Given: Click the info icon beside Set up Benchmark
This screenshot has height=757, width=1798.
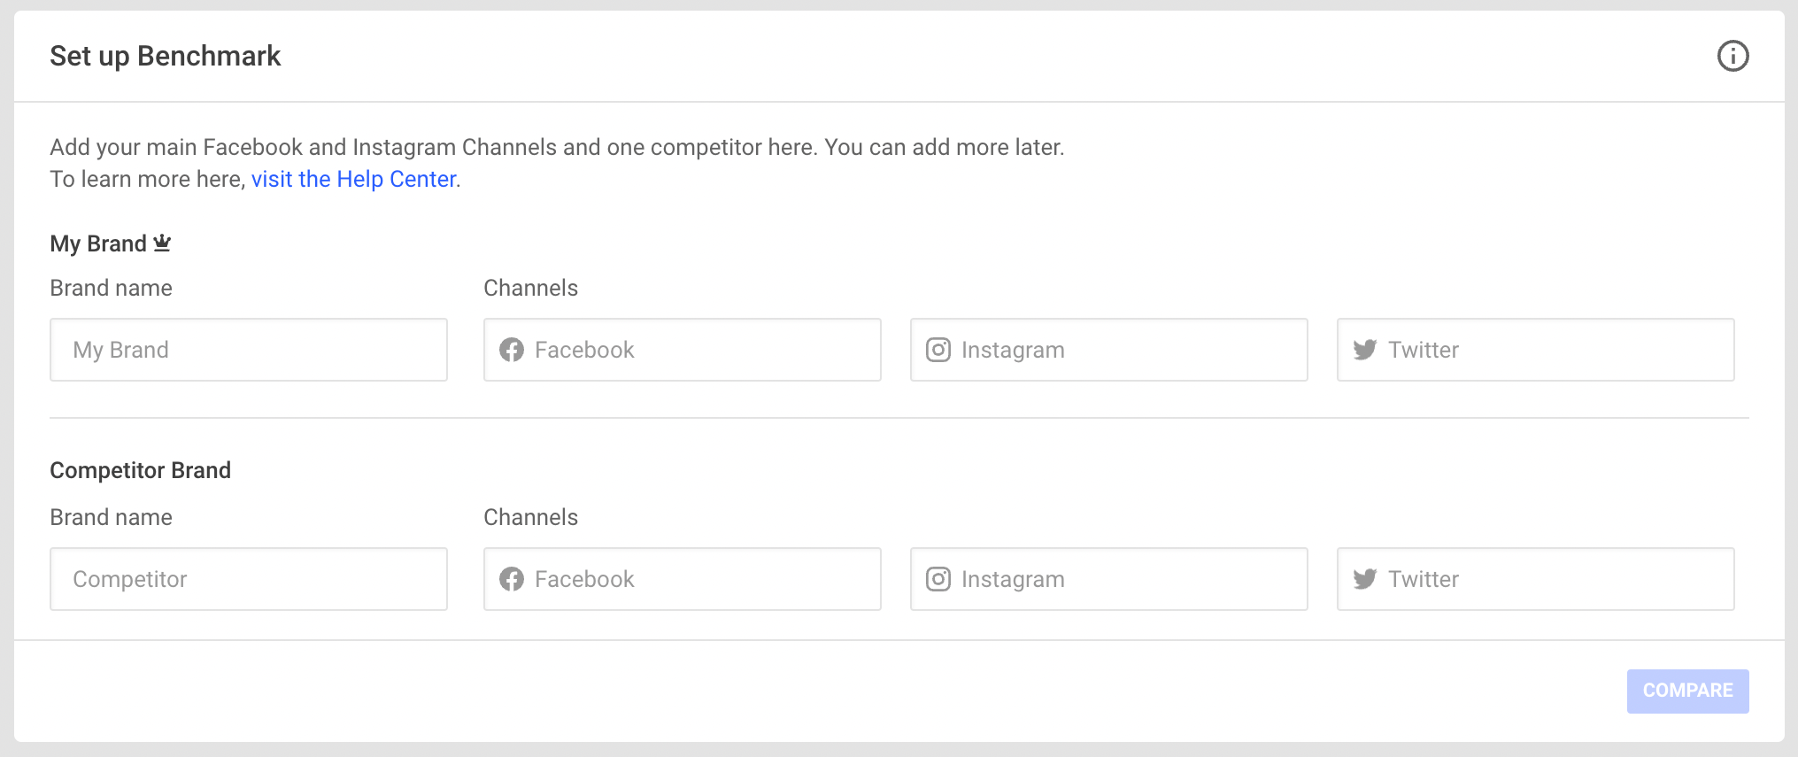Looking at the screenshot, I should point(1732,56).
